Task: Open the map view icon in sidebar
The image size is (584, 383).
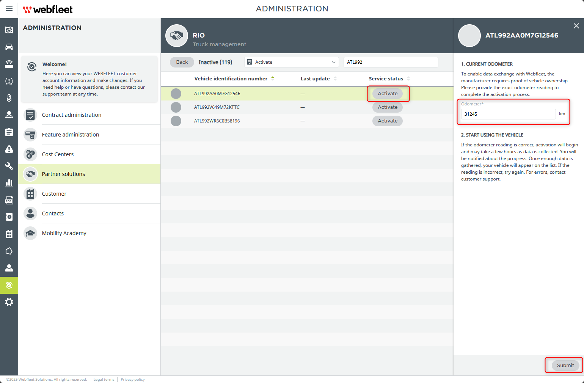Action: (9, 30)
